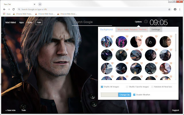Open the Must-have Related Themes tab
184x115 pixels.
tap(132, 29)
